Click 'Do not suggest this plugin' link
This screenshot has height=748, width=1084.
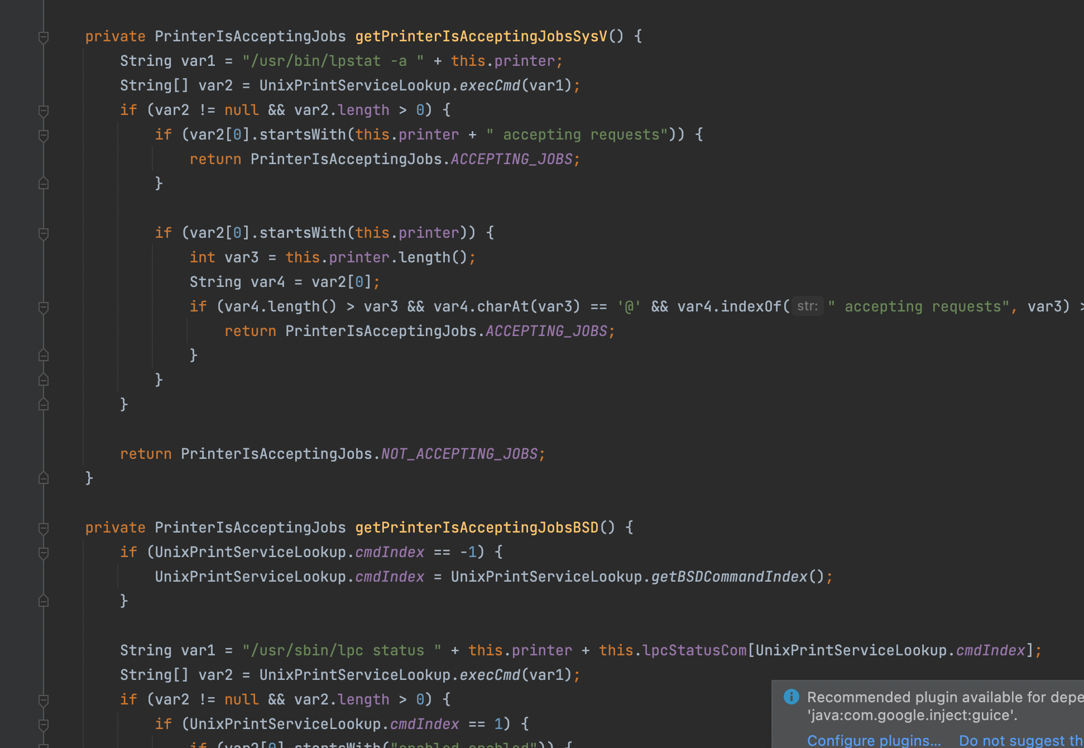[x=1020, y=740]
